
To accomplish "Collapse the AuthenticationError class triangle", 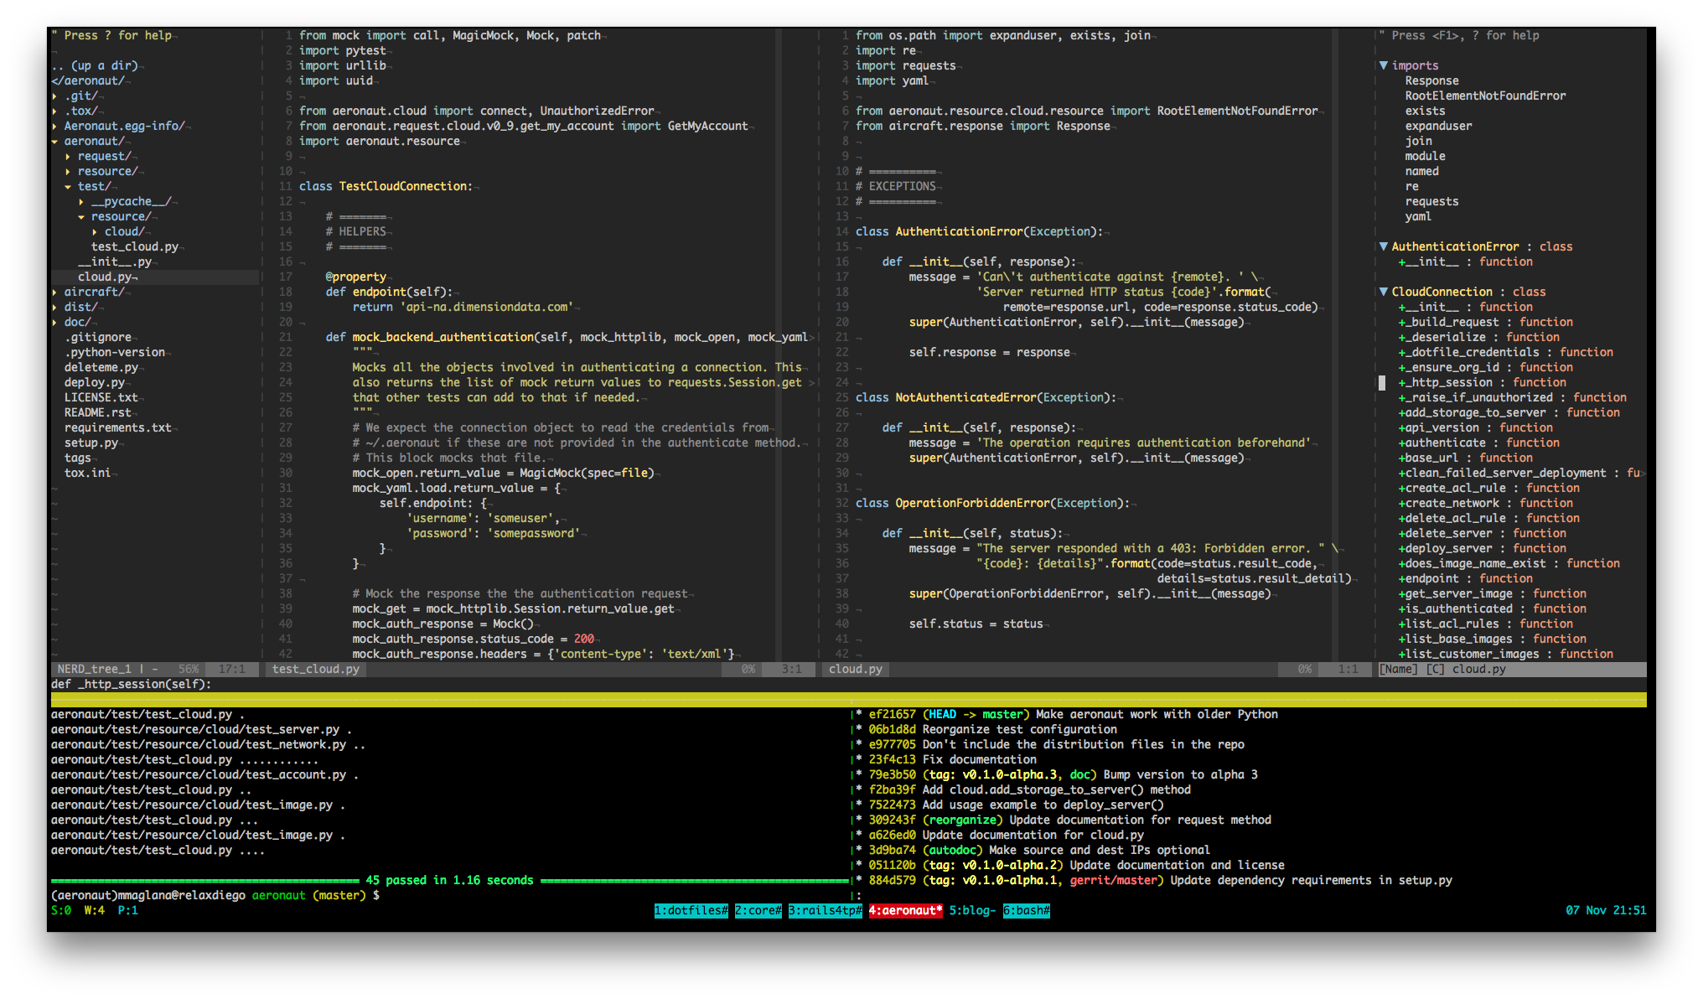I will (1383, 246).
